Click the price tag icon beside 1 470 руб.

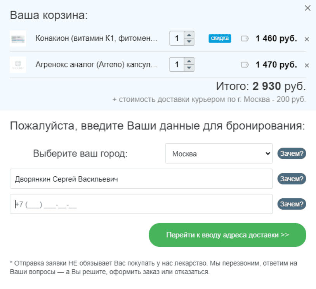244,65
